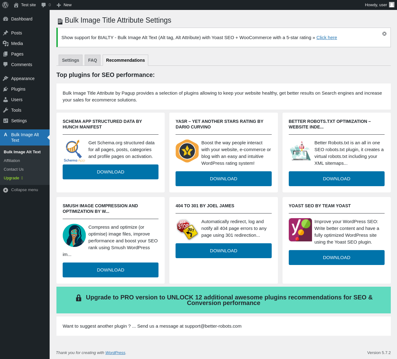Download Schema App Structured Data plugin
Screen dimensions: 397x359
click(110, 172)
